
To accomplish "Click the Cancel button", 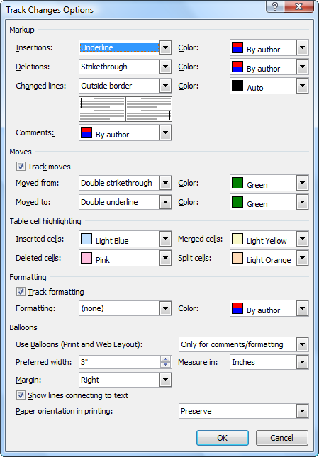I will click(x=281, y=438).
